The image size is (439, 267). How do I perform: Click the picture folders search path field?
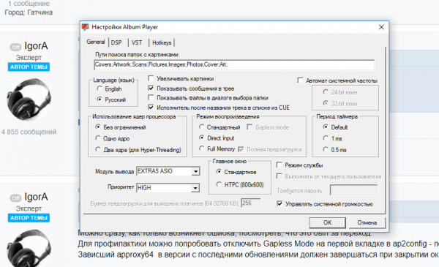(234, 64)
